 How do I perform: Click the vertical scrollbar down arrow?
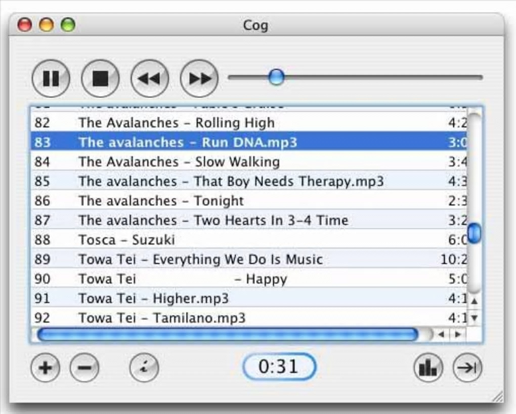[474, 318]
